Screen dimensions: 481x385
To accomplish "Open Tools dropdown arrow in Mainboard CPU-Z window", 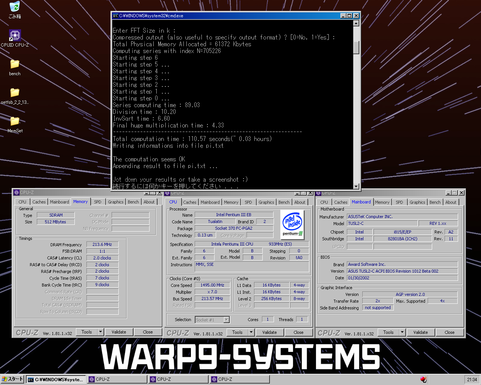I will tap(402, 332).
